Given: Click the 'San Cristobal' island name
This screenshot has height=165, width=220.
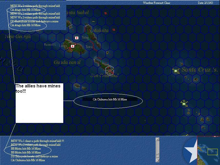Looking at the screenshot, I should tap(105, 75).
